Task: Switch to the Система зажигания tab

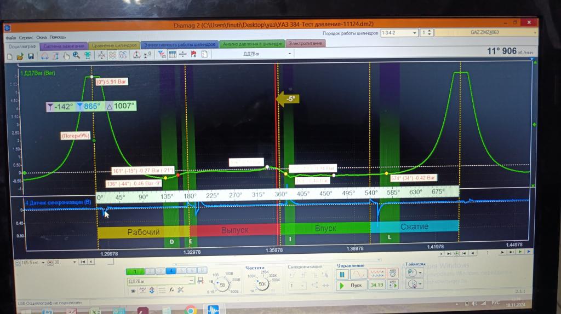Action: click(x=64, y=46)
